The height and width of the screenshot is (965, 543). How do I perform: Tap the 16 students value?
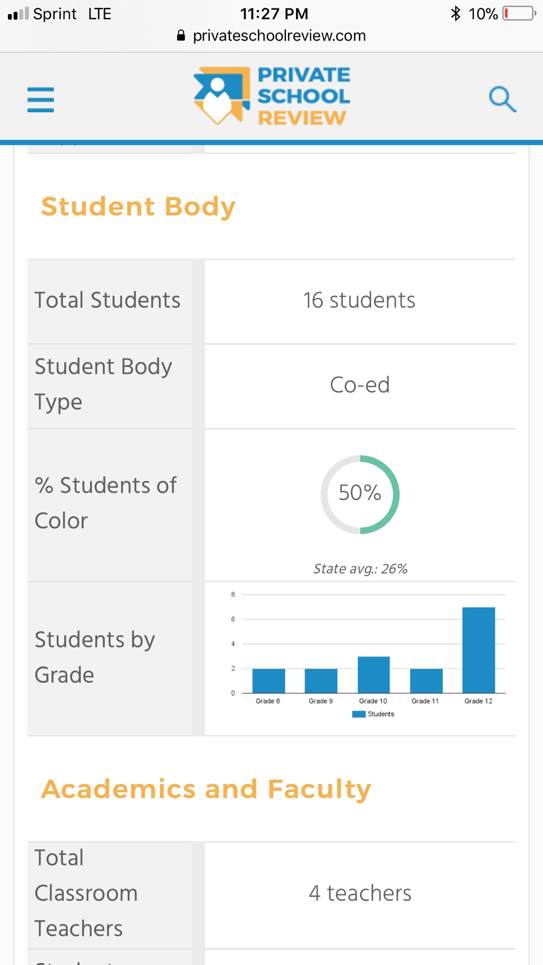(359, 300)
